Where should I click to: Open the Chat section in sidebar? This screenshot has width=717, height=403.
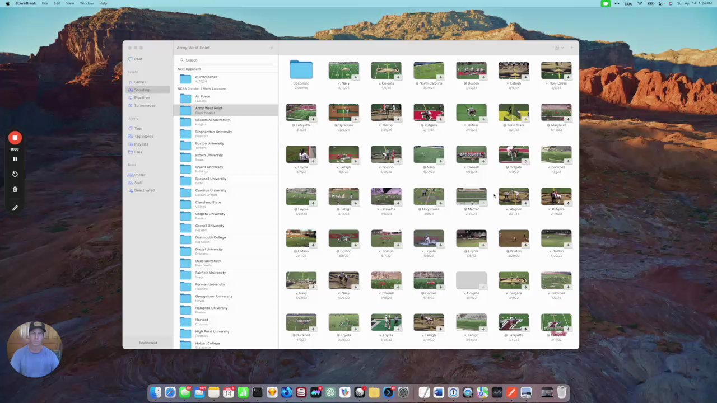click(138, 59)
